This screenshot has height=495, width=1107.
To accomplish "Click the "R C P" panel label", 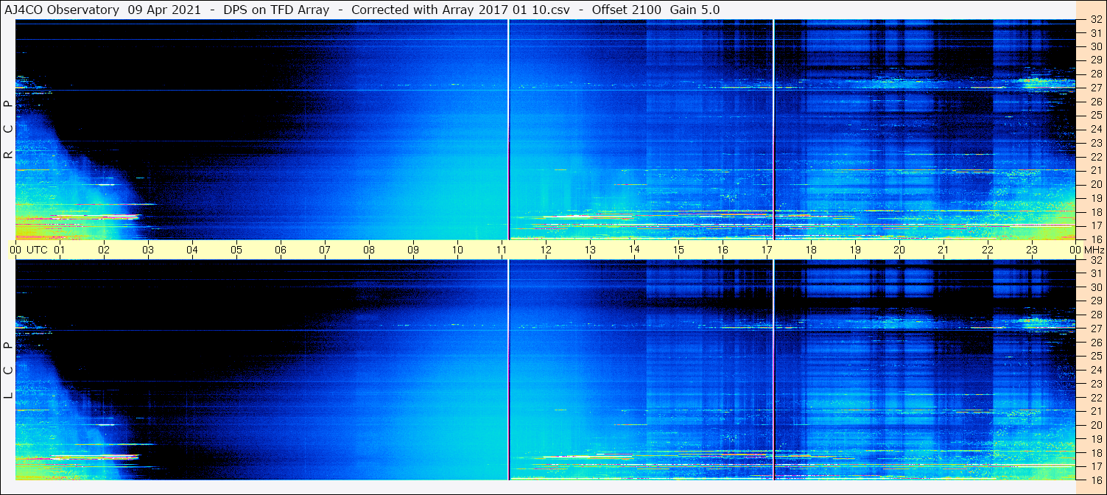I will (x=8, y=130).
